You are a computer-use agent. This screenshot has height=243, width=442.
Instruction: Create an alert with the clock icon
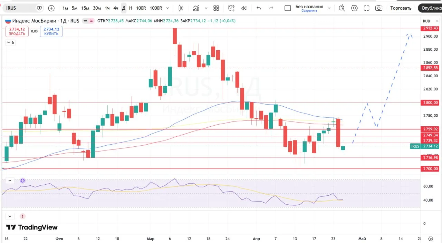pos(231,8)
